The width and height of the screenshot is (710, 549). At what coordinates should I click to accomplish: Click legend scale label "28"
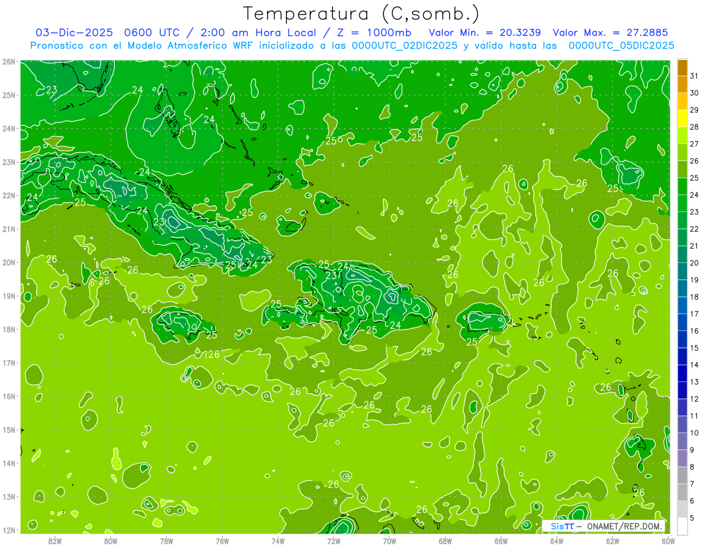click(695, 127)
